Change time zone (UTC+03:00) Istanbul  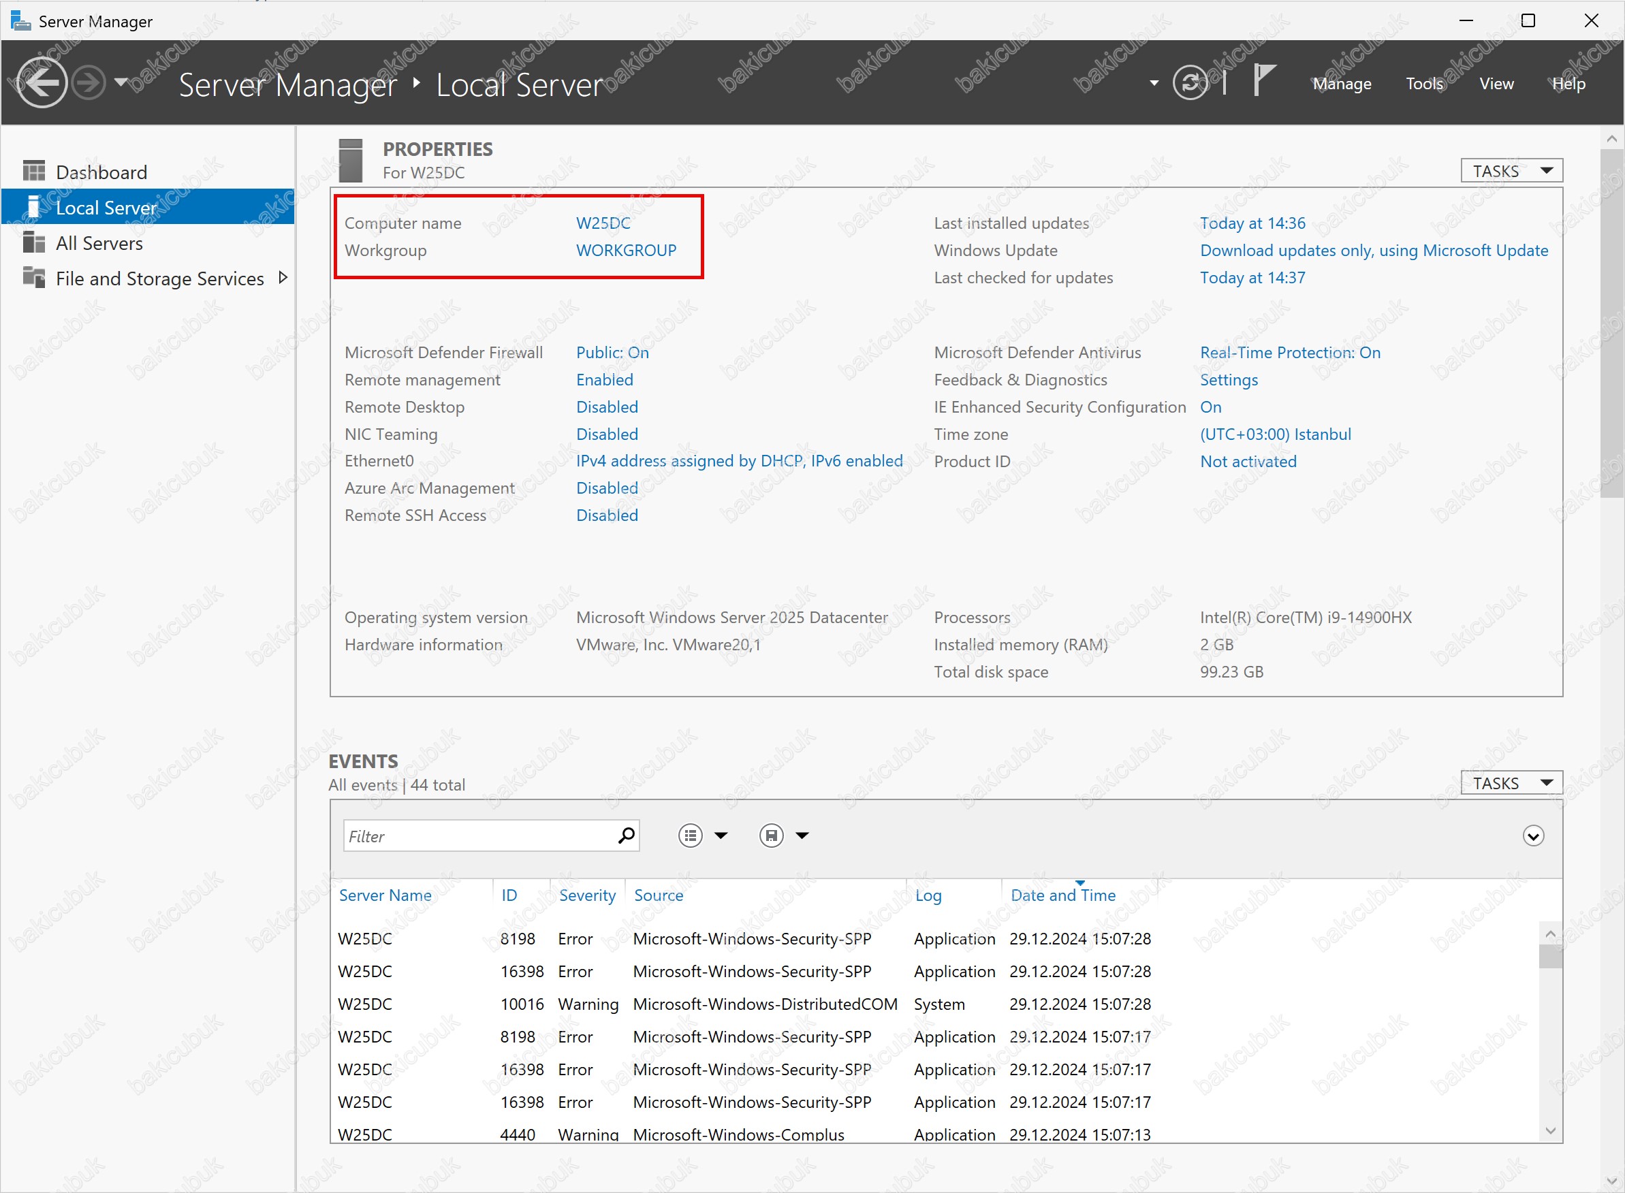coord(1276,434)
